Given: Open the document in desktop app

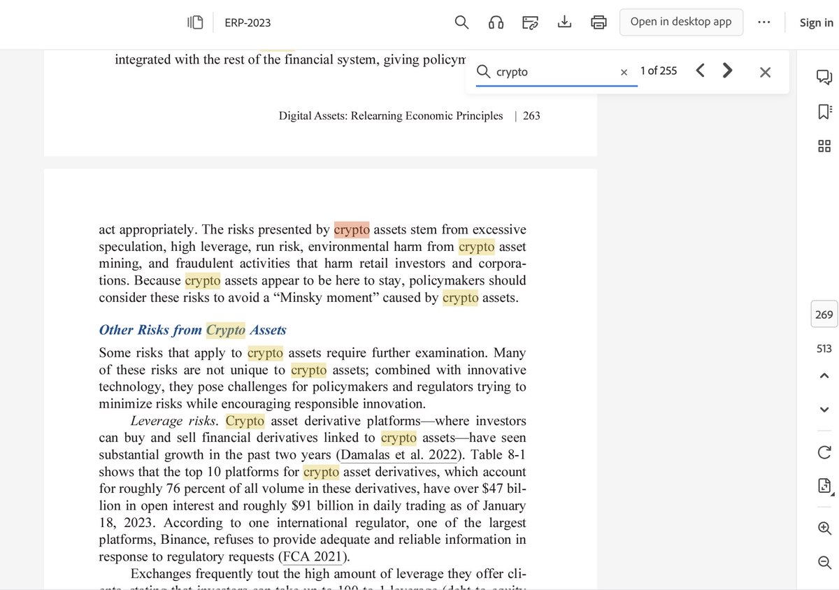Looking at the screenshot, I should pos(681,22).
